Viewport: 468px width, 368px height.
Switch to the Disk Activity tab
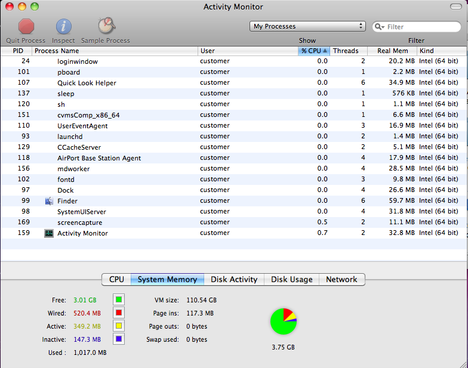234,279
